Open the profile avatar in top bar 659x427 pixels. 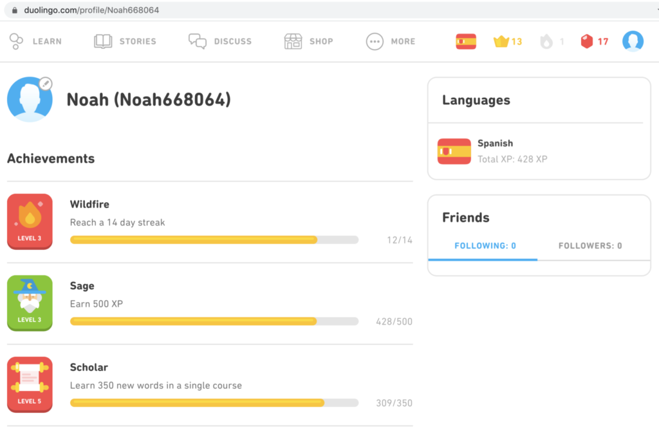click(x=633, y=41)
